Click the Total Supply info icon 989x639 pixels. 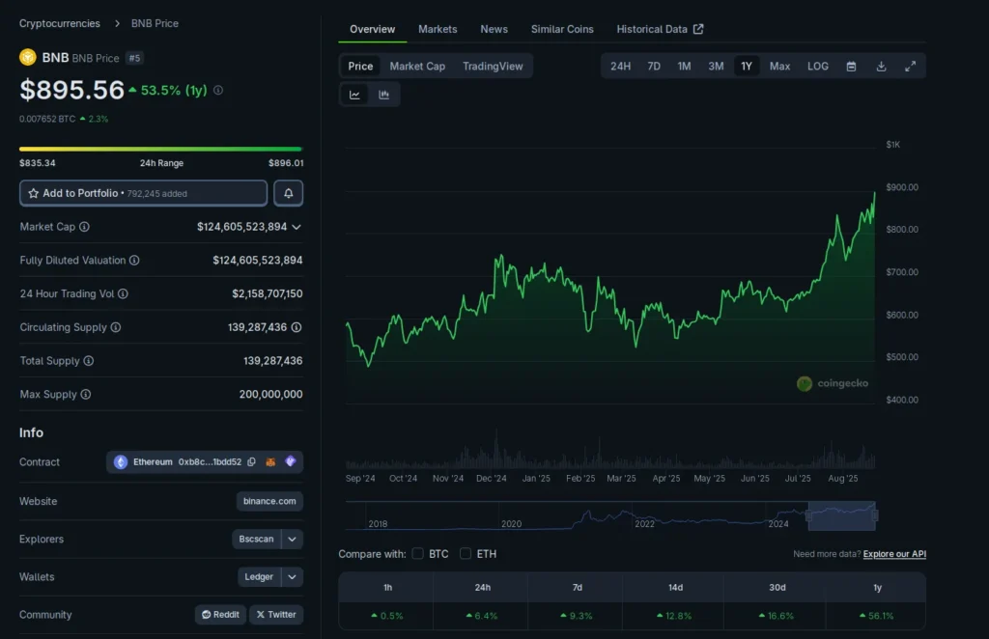tap(89, 360)
